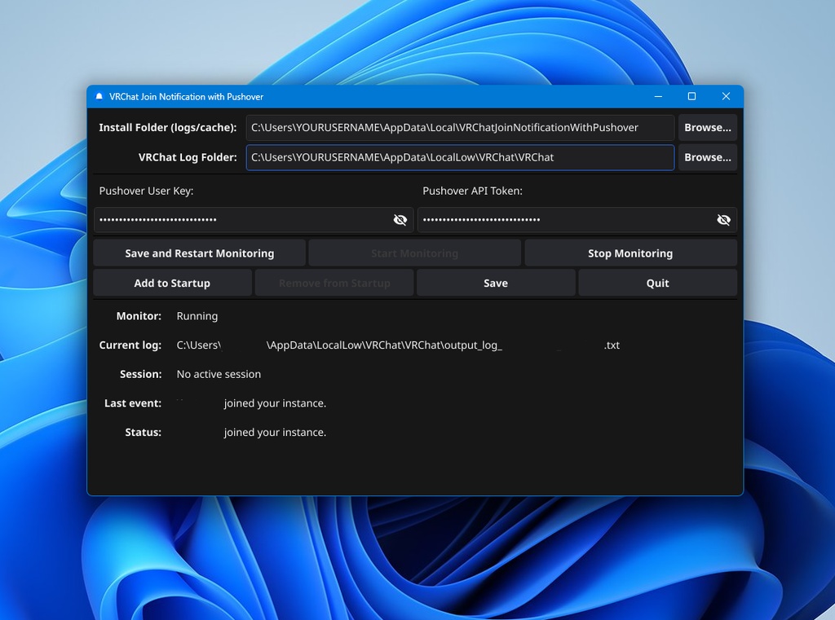Add the app to Startup
This screenshot has height=620, width=835.
pos(172,284)
